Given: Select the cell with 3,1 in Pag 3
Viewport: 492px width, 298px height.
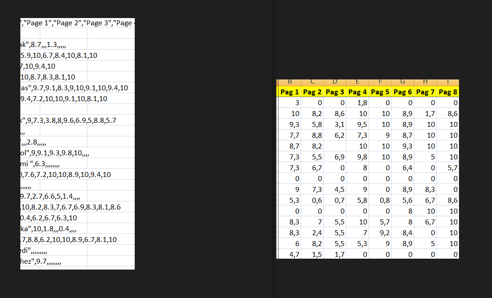Looking at the screenshot, I should pyautogui.click(x=335, y=125).
